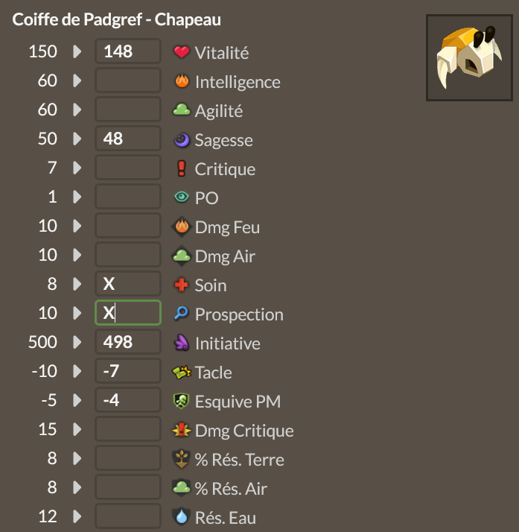The width and height of the screenshot is (519, 532).
Task: Click the arrow next to Initiative's 500
Action: click(x=77, y=343)
